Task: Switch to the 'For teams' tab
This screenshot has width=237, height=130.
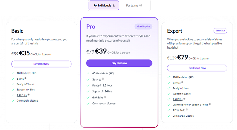Action: point(134,5)
